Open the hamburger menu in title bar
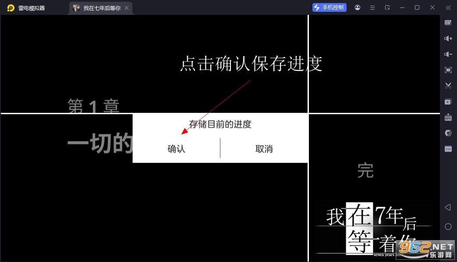This screenshot has width=457, height=262. tap(372, 7)
